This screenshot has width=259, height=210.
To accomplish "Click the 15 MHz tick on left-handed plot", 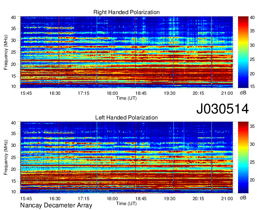I will point(13,181).
